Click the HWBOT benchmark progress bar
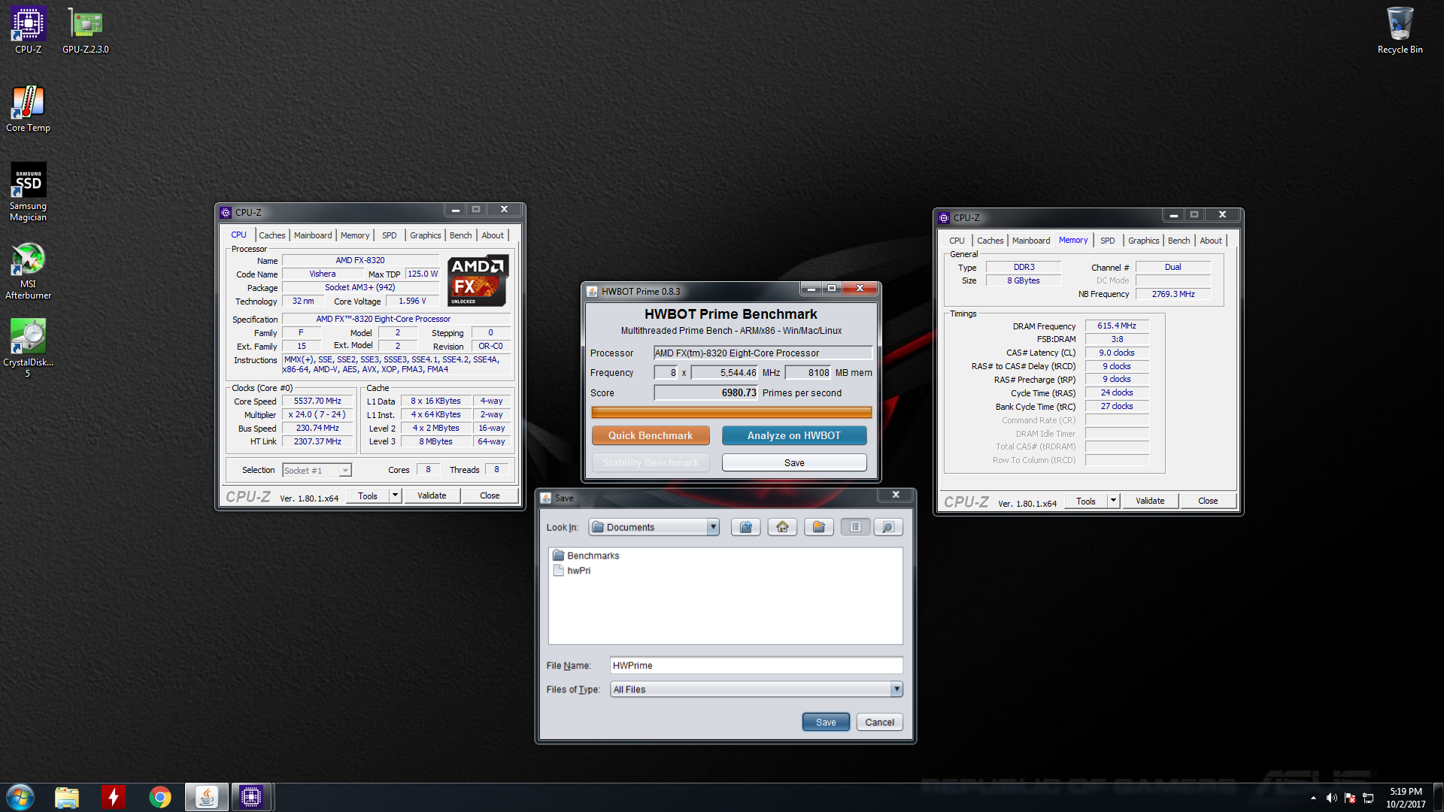The width and height of the screenshot is (1444, 812). pos(731,412)
